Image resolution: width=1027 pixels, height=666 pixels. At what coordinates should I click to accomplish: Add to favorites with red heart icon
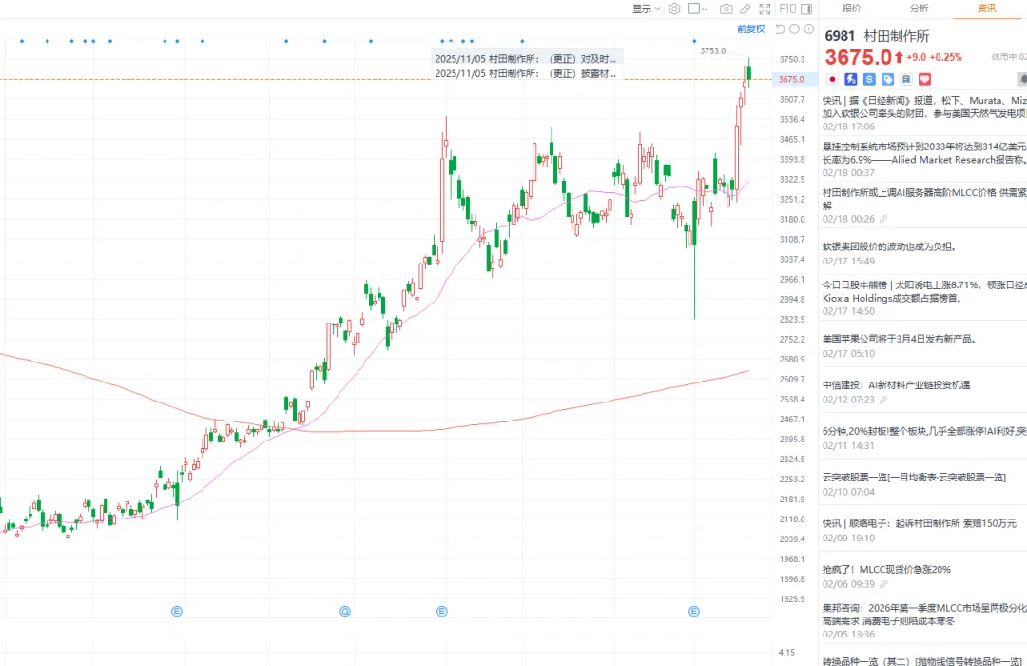pos(925,79)
